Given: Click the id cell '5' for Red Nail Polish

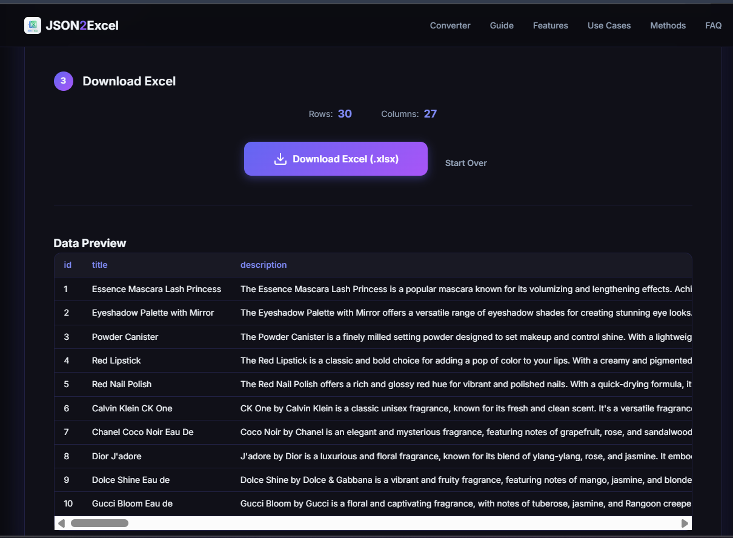Looking at the screenshot, I should pos(67,384).
